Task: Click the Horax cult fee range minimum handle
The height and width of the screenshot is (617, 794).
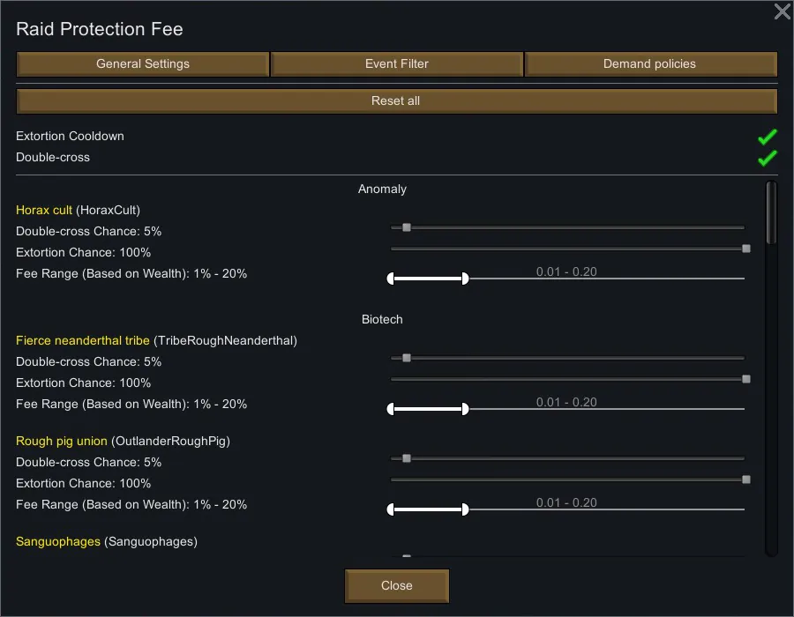Action: (x=391, y=279)
